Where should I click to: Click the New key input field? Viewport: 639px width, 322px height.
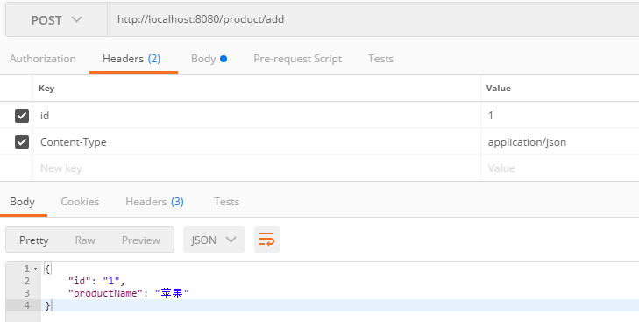257,168
